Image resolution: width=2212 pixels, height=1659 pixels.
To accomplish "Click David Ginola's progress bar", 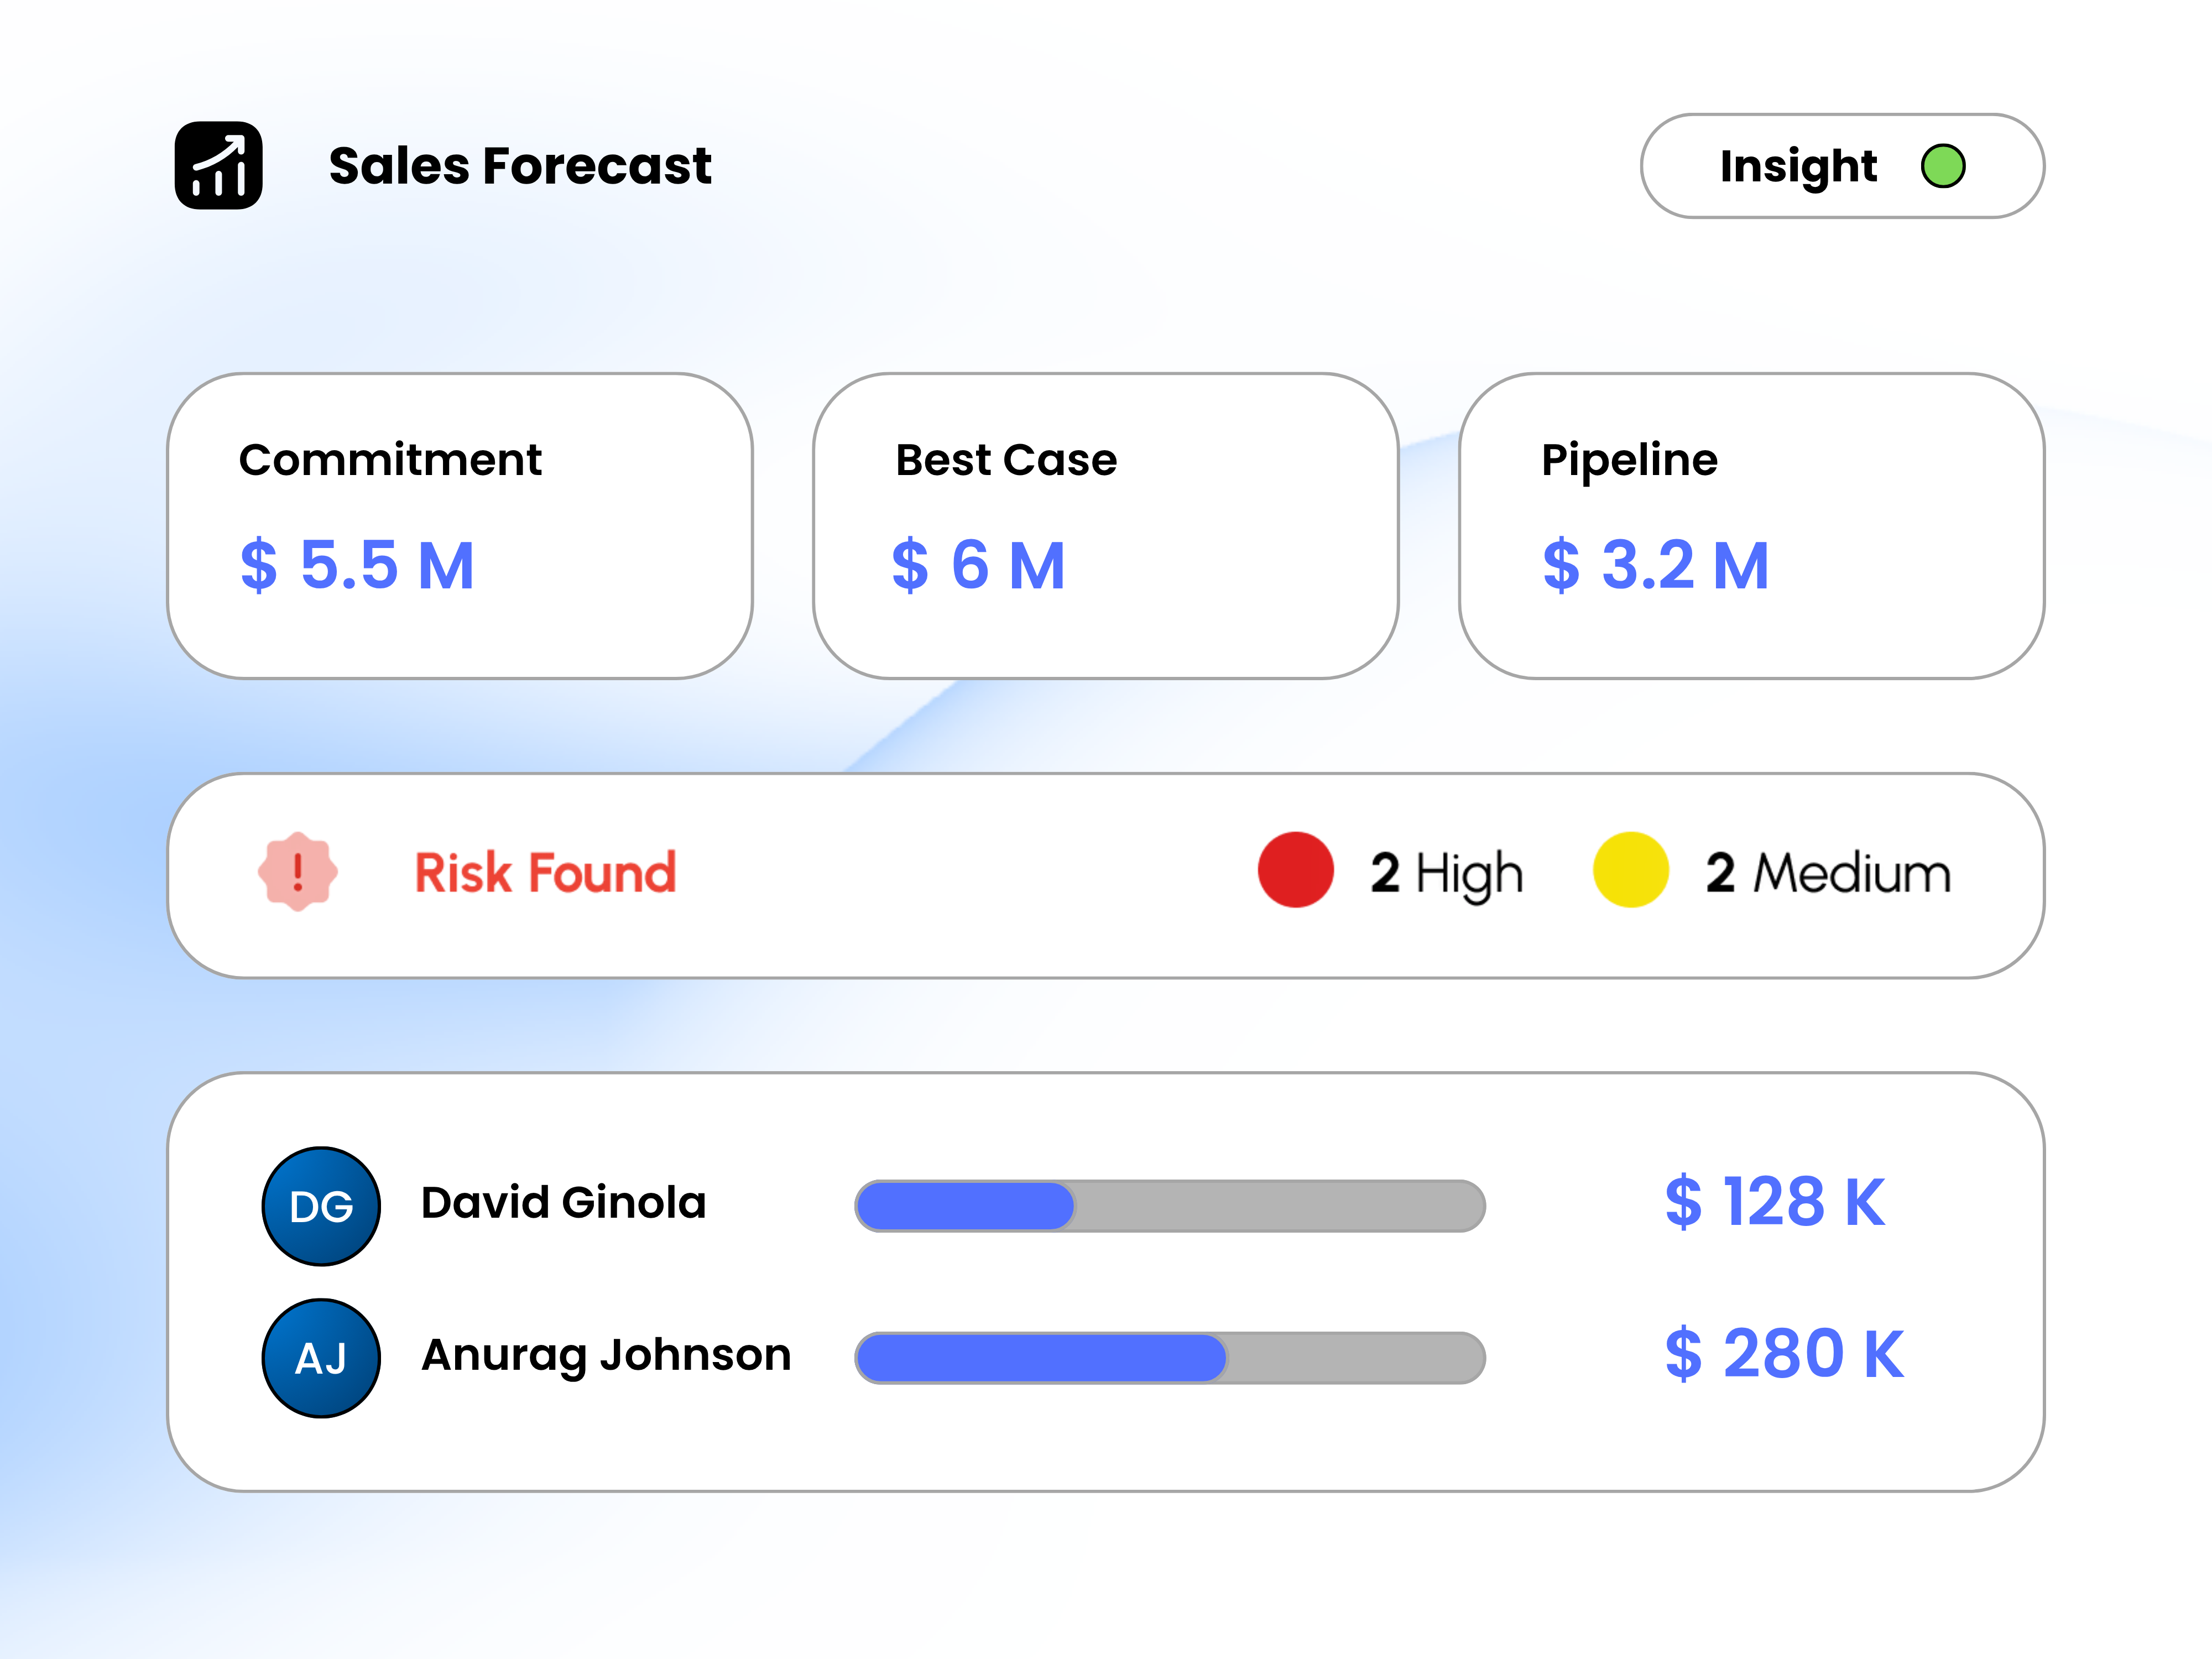I will click(x=1169, y=1206).
